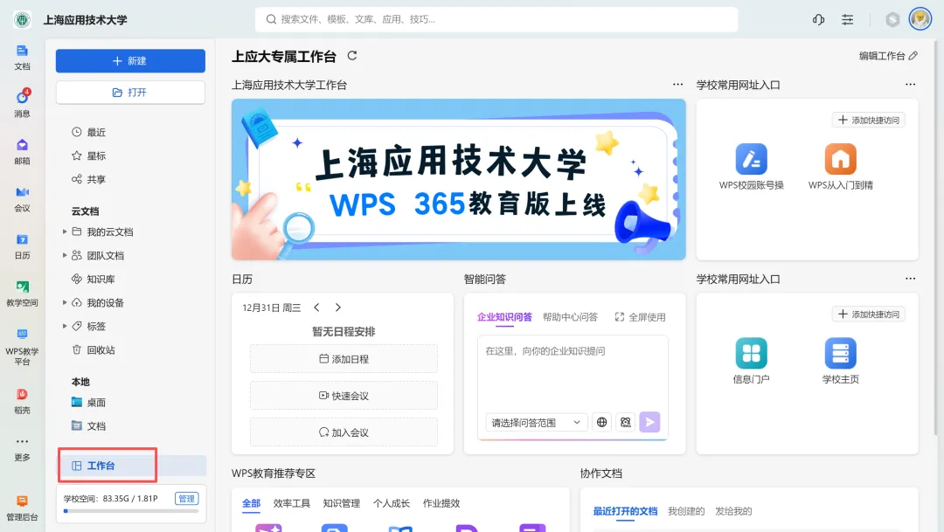This screenshot has height=532, width=944.
Task: Expand 我的设备 tree node
Action: (x=65, y=303)
